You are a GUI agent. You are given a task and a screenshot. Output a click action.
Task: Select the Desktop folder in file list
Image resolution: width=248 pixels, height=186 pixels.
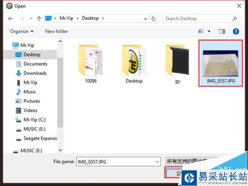pyautogui.click(x=134, y=64)
